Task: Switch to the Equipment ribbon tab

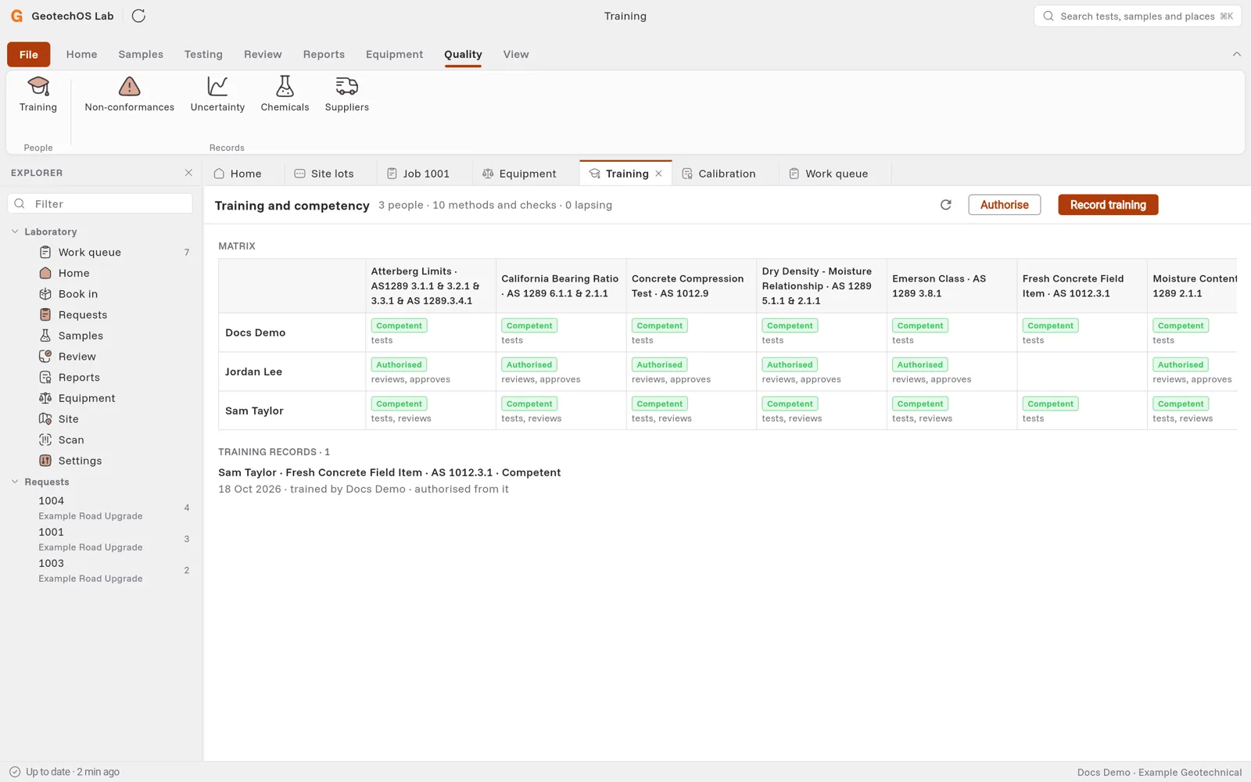Action: 394,54
